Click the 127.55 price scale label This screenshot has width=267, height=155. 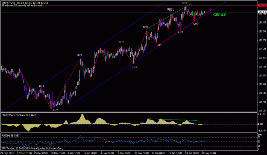(x=262, y=76)
